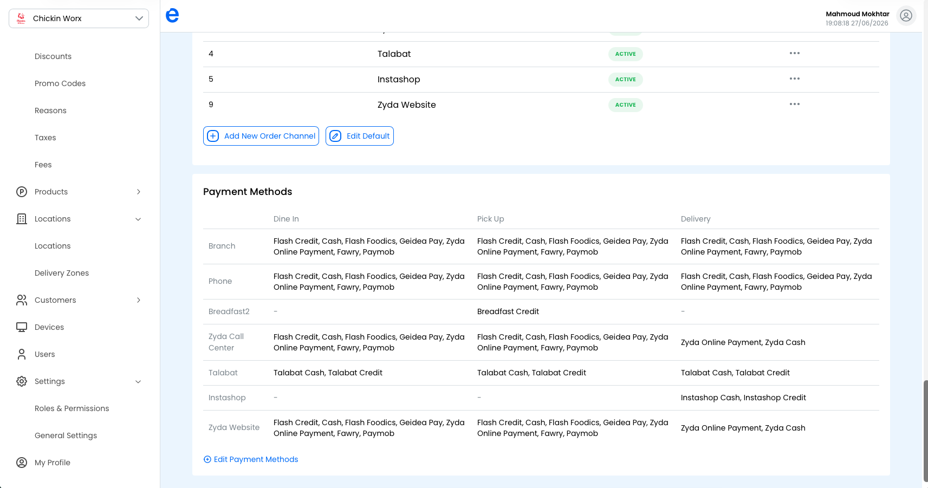928x488 pixels.
Task: Open the Devices menu item
Action: point(49,327)
